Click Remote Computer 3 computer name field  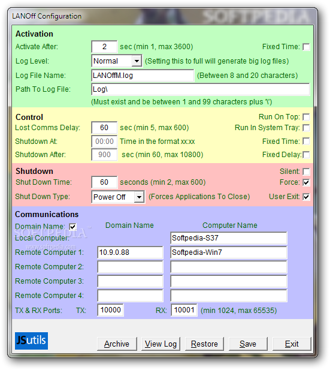tap(229, 281)
